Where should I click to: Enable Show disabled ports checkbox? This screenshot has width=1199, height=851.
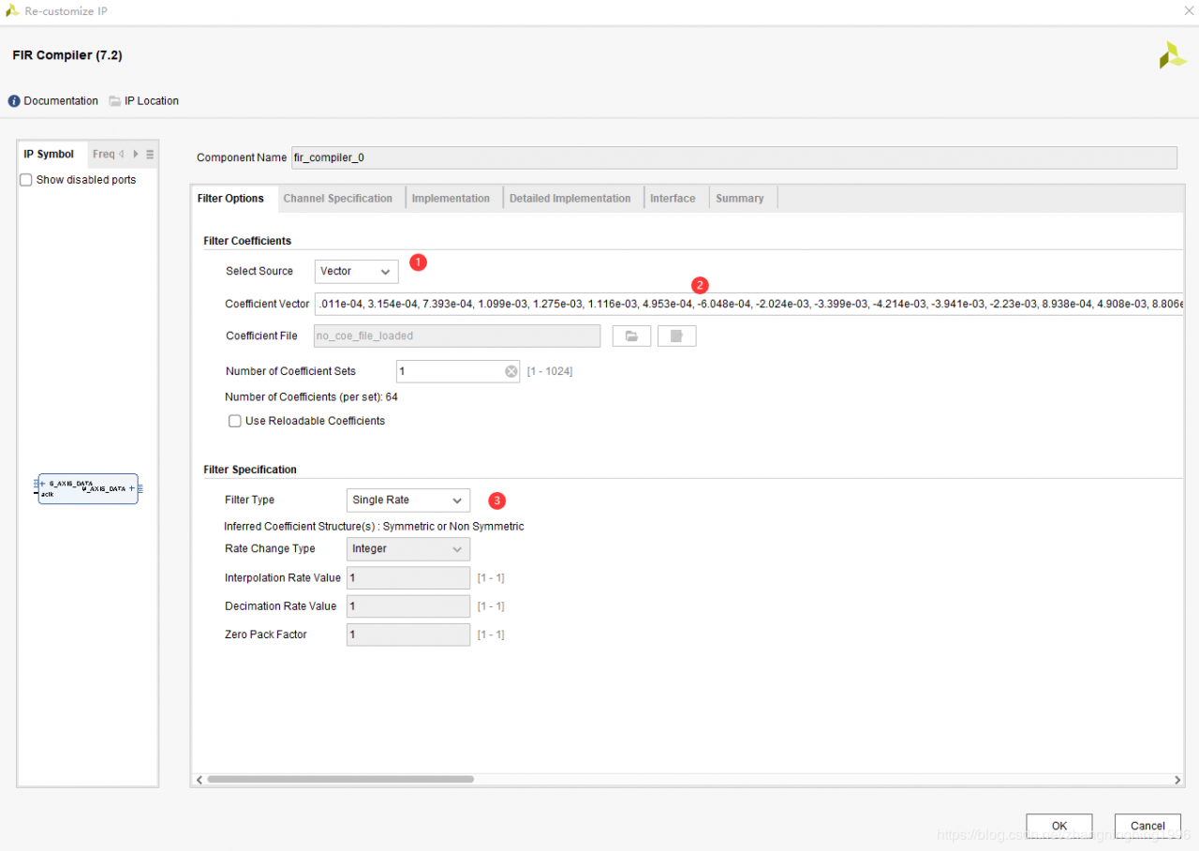(x=26, y=180)
